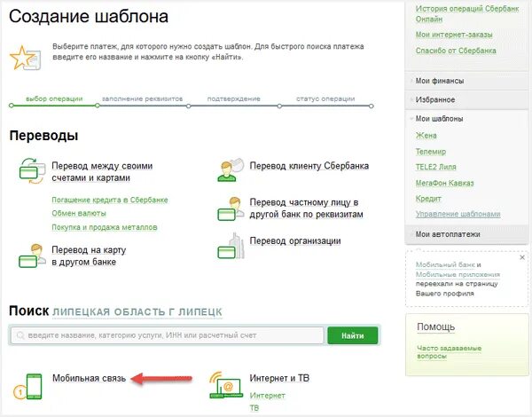Select the 'заполнение реквизитов' step

142,98
